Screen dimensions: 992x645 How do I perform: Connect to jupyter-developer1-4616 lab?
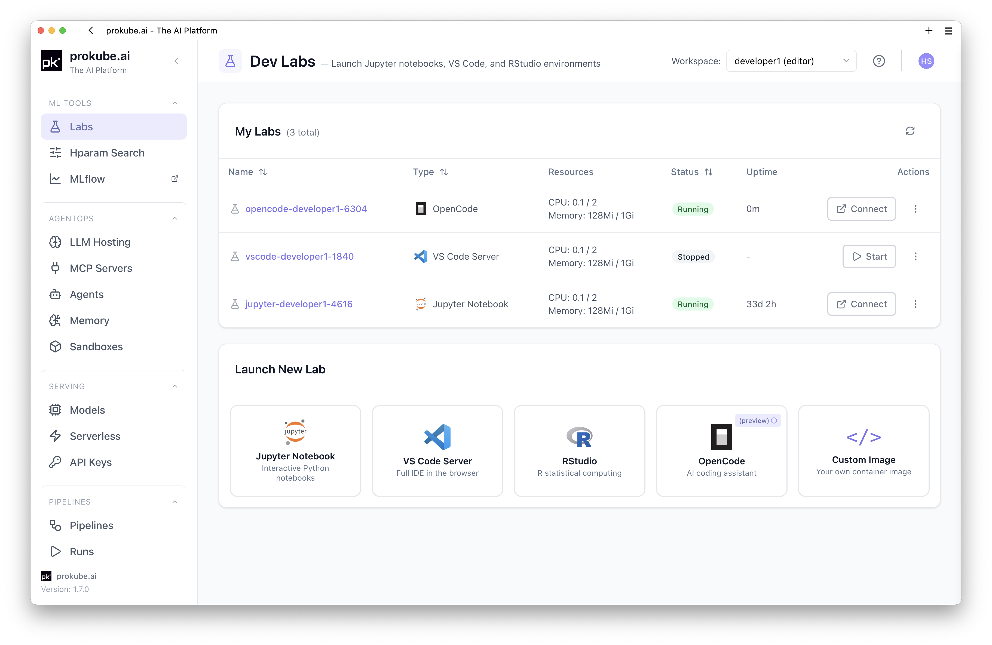pyautogui.click(x=861, y=304)
